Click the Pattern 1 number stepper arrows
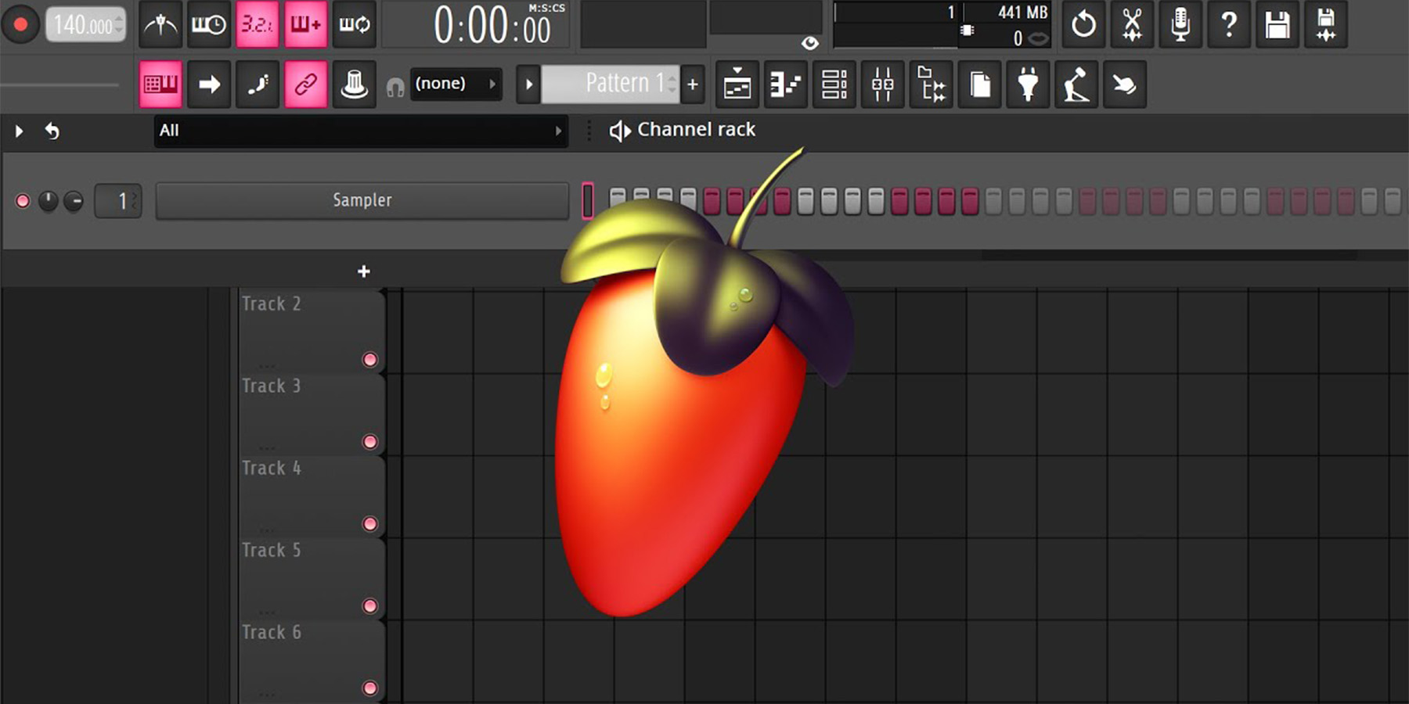 (672, 84)
